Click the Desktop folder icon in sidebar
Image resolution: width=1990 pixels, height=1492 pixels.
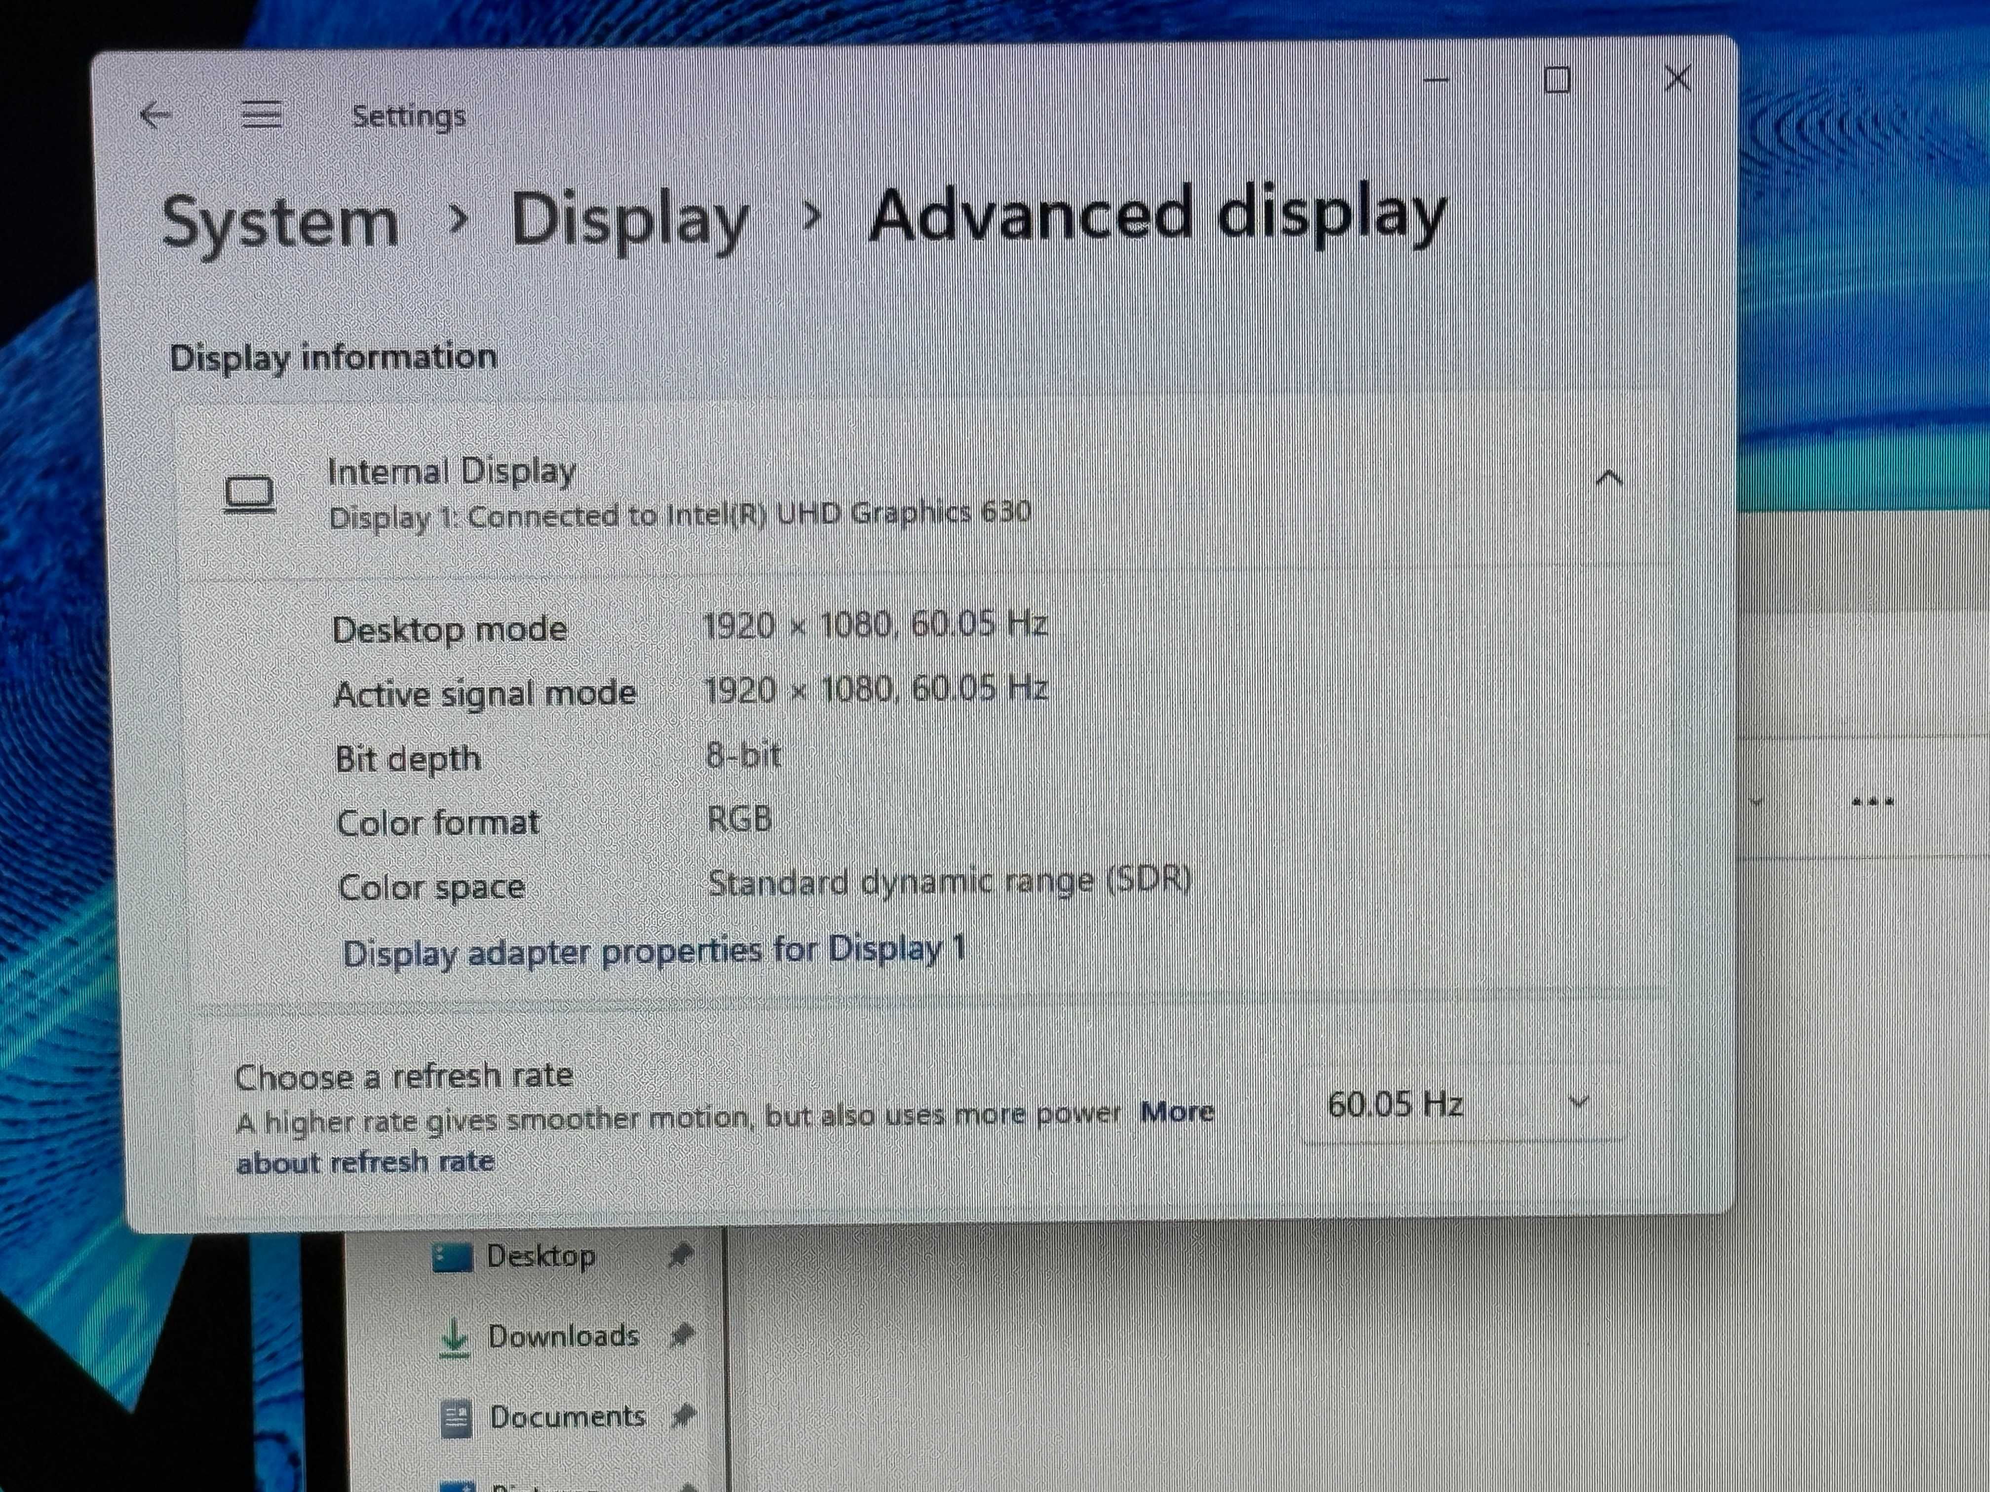453,1257
